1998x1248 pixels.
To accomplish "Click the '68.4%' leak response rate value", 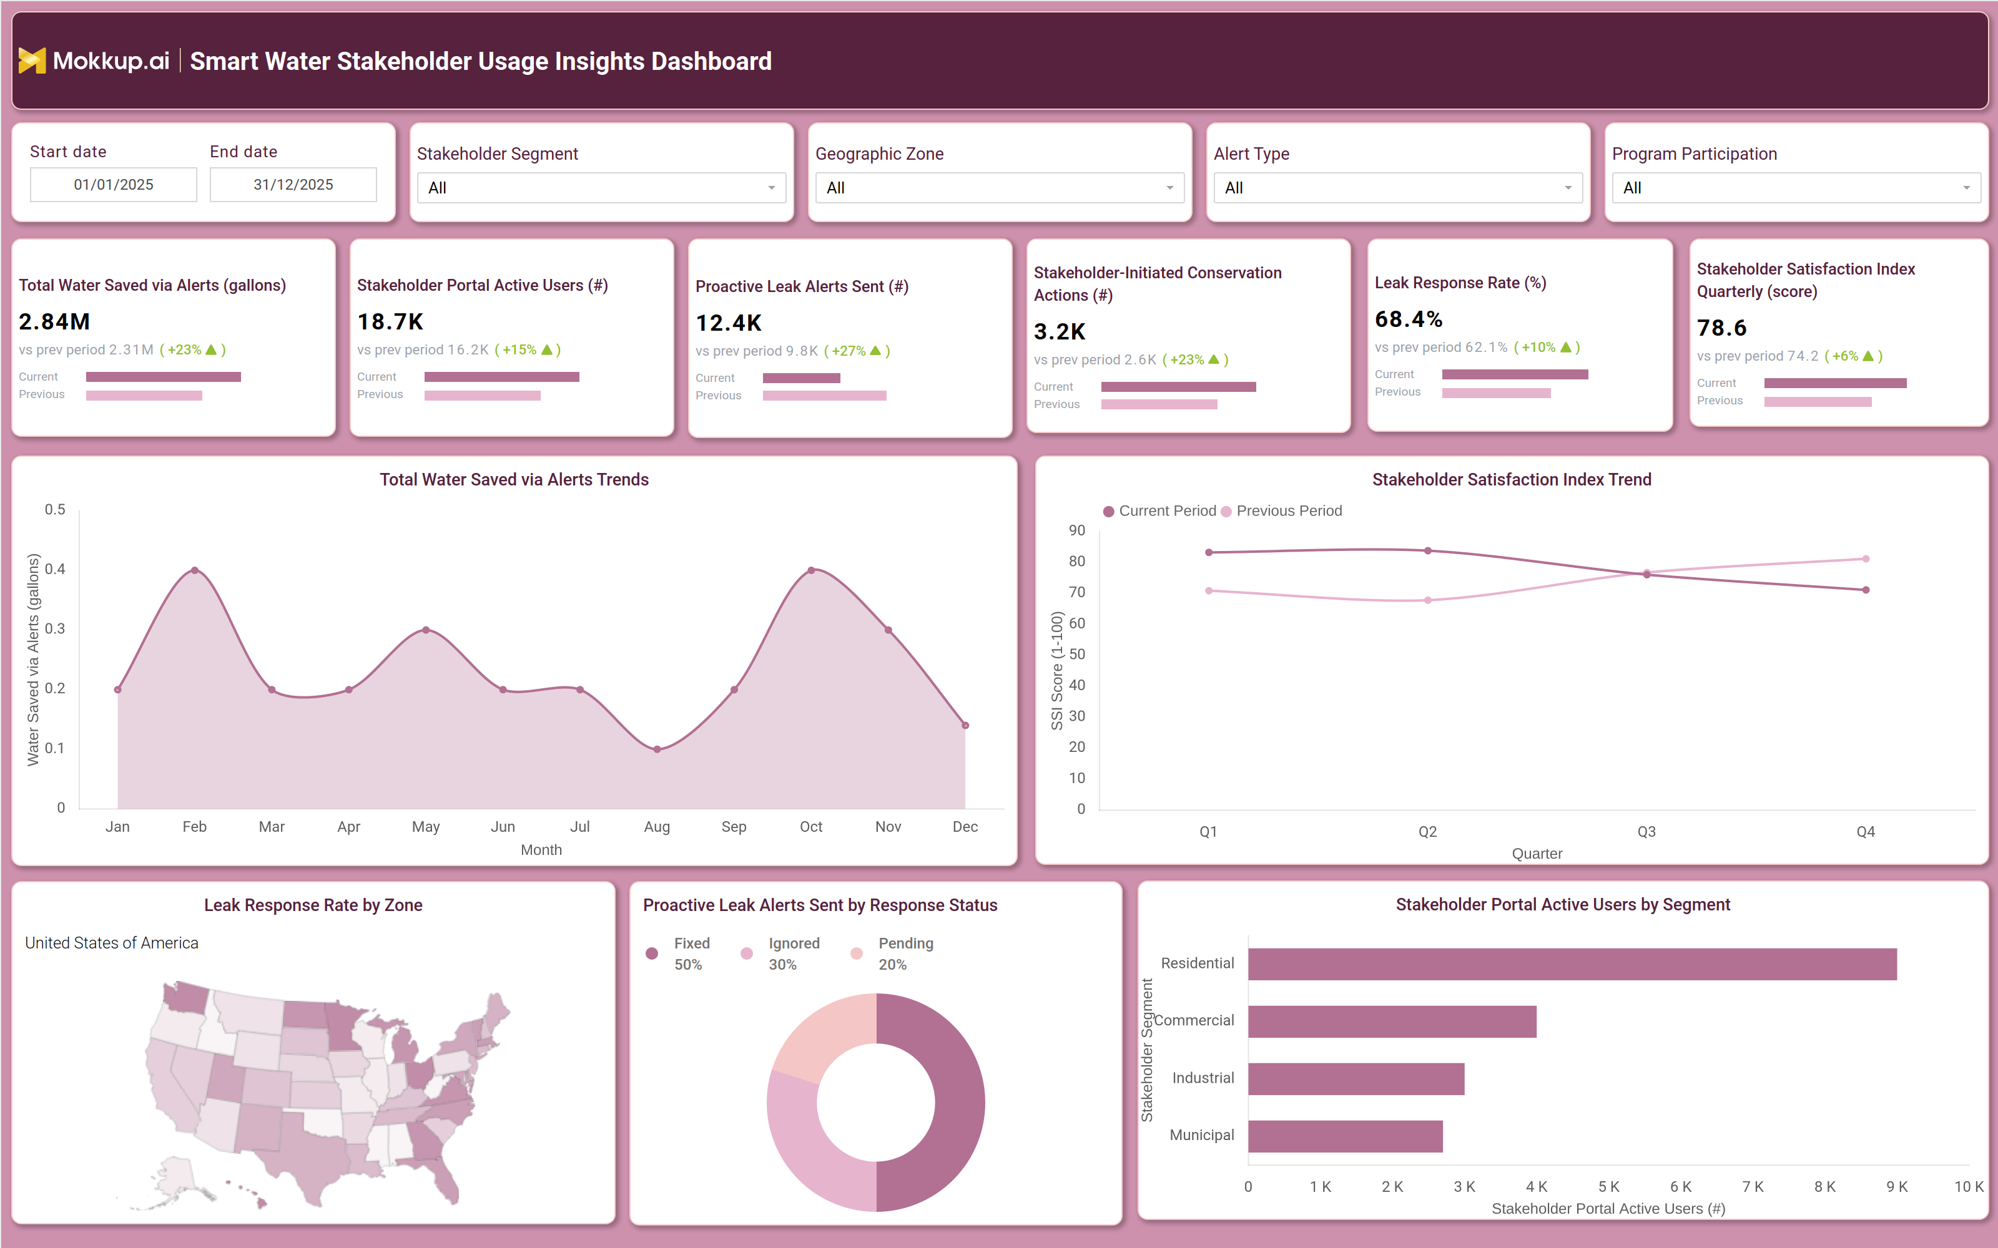I will click(x=1409, y=319).
